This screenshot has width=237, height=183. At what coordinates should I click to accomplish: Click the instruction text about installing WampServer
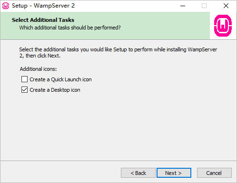tap(118, 53)
